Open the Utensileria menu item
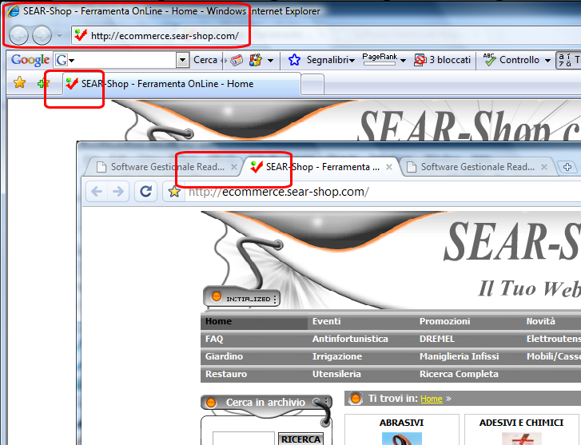Screen dimensions: 581x445 (x=336, y=374)
